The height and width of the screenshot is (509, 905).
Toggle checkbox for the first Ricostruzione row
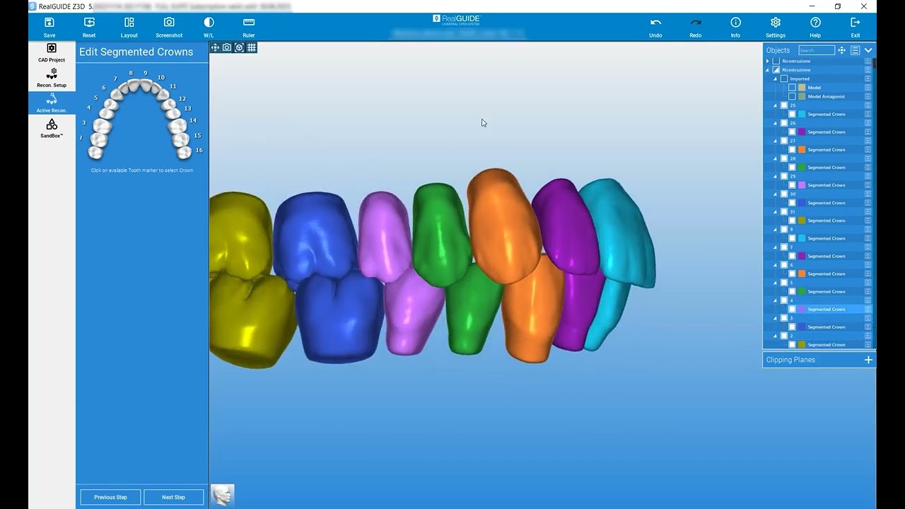point(776,61)
